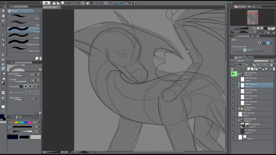Select the Hand move tool in left toolbox
The height and width of the screenshot is (155, 276).
coord(3,16)
